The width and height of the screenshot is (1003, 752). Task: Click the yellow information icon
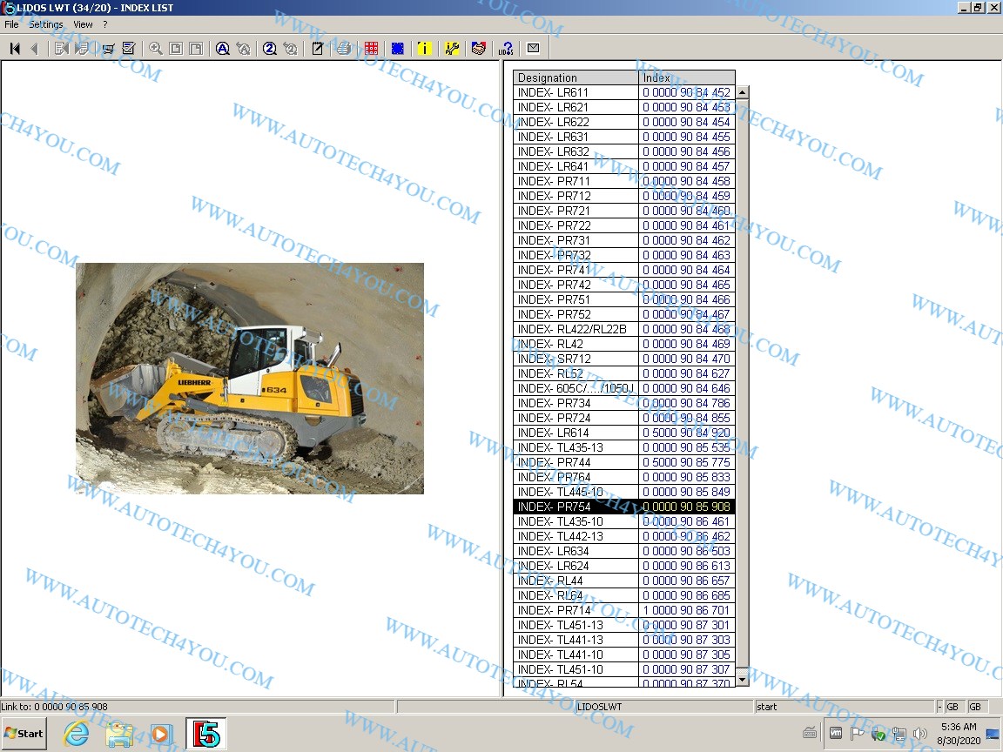(x=424, y=49)
